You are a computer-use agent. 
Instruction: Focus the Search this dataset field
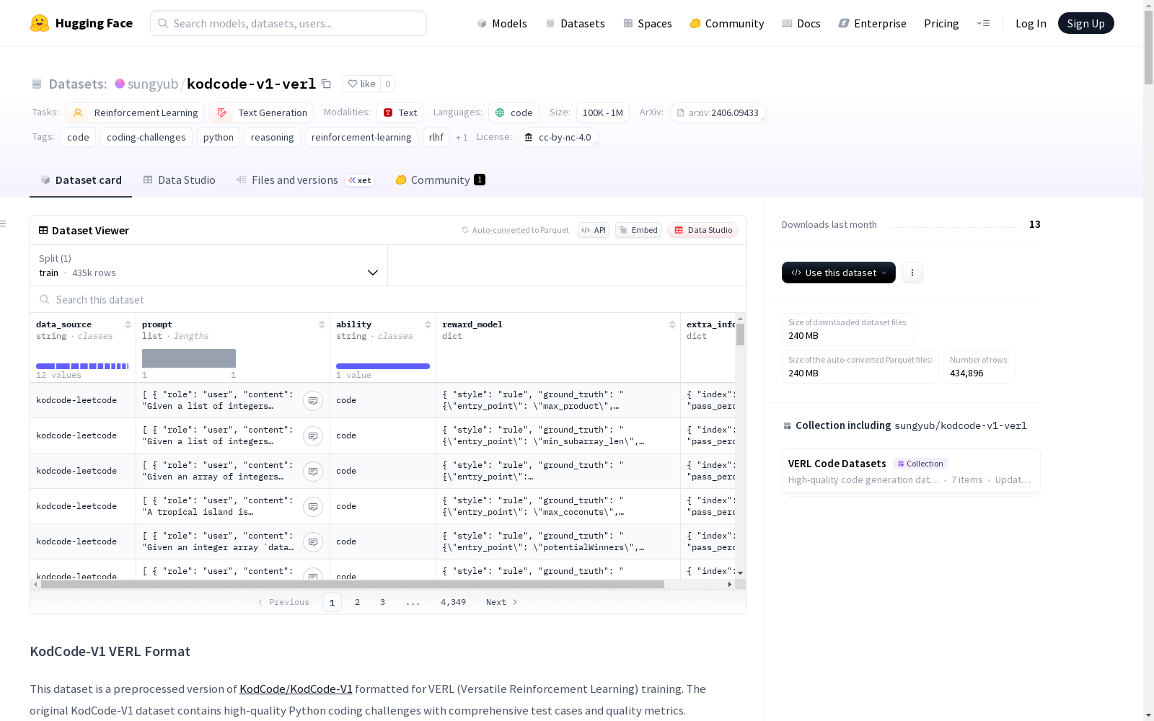tap(388, 299)
